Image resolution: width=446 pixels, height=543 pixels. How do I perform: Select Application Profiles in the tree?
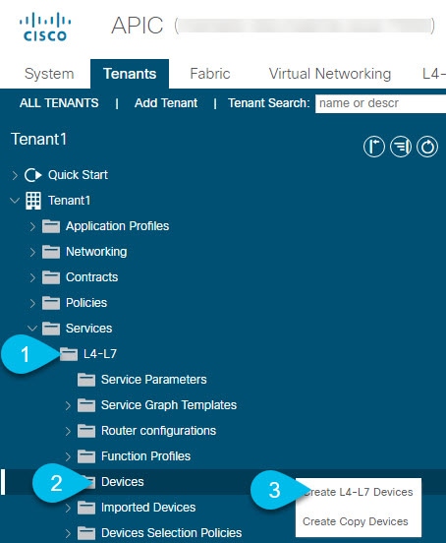coord(117,226)
